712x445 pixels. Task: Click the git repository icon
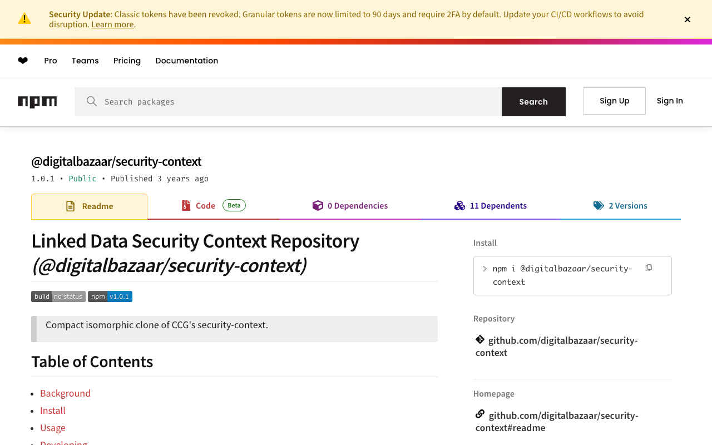pos(480,339)
